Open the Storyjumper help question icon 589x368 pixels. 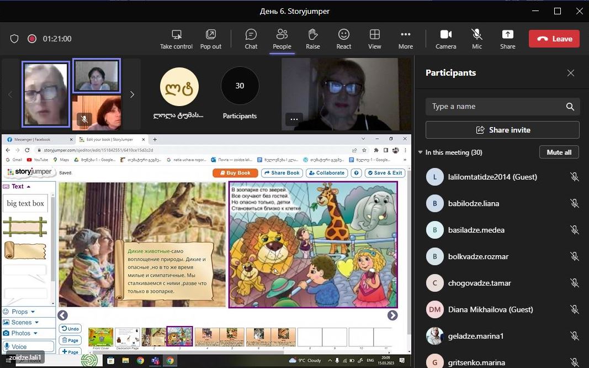point(356,173)
